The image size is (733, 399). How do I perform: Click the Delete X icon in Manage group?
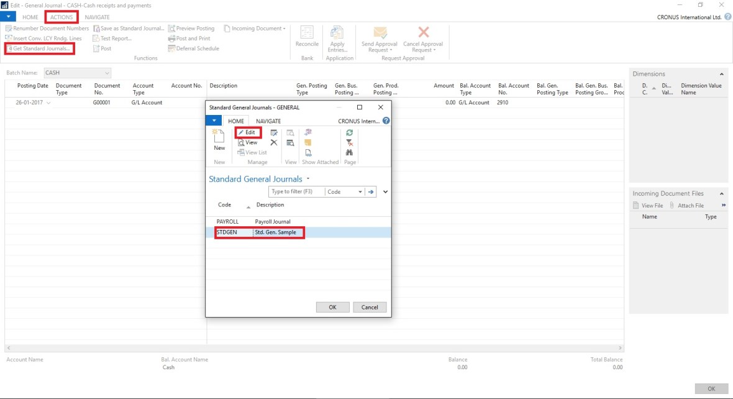274,143
